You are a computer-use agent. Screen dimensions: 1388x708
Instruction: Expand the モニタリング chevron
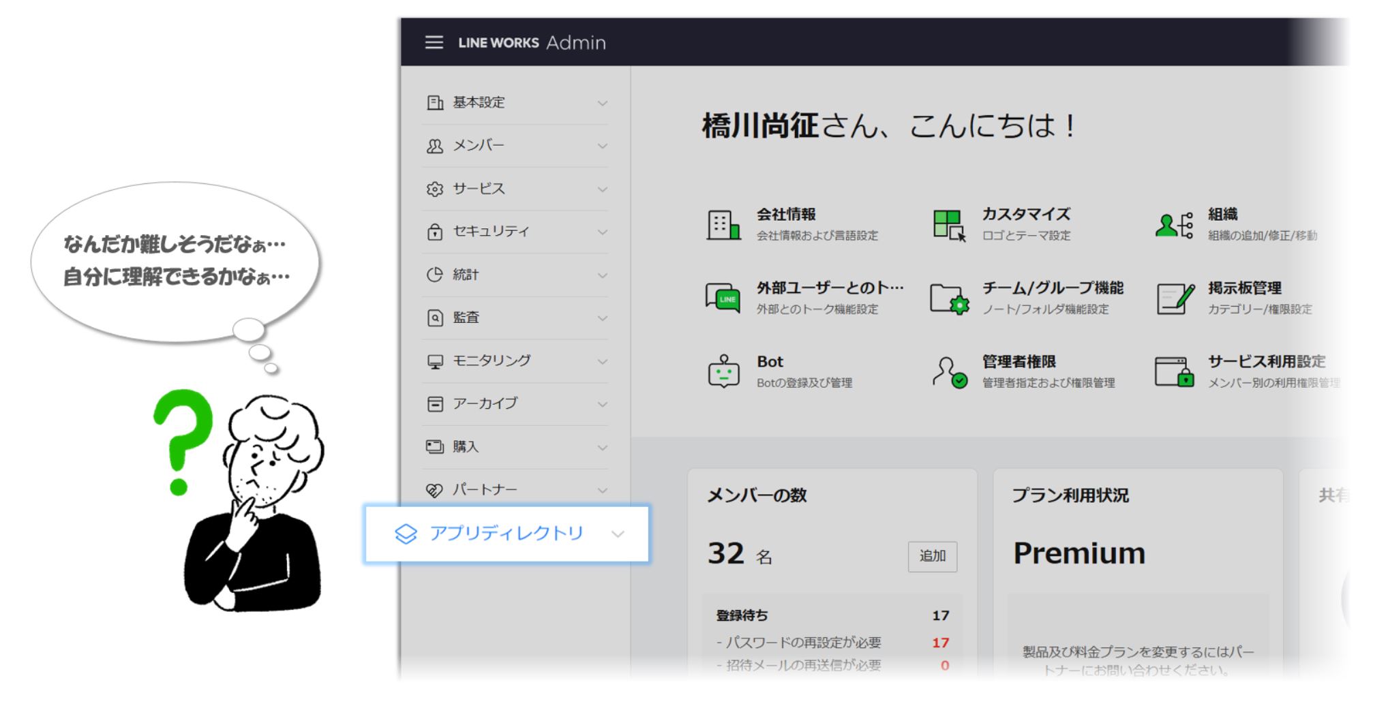click(x=602, y=361)
